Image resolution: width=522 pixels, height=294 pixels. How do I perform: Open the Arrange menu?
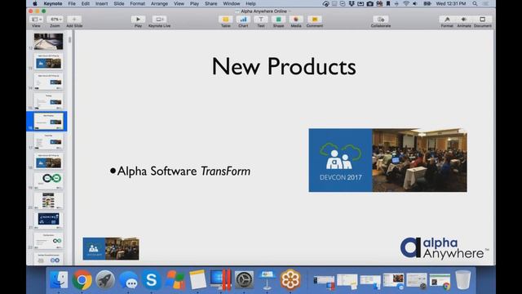tap(159, 3)
